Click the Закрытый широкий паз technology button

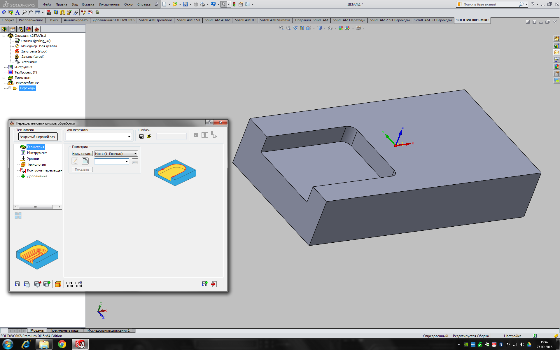tap(38, 137)
